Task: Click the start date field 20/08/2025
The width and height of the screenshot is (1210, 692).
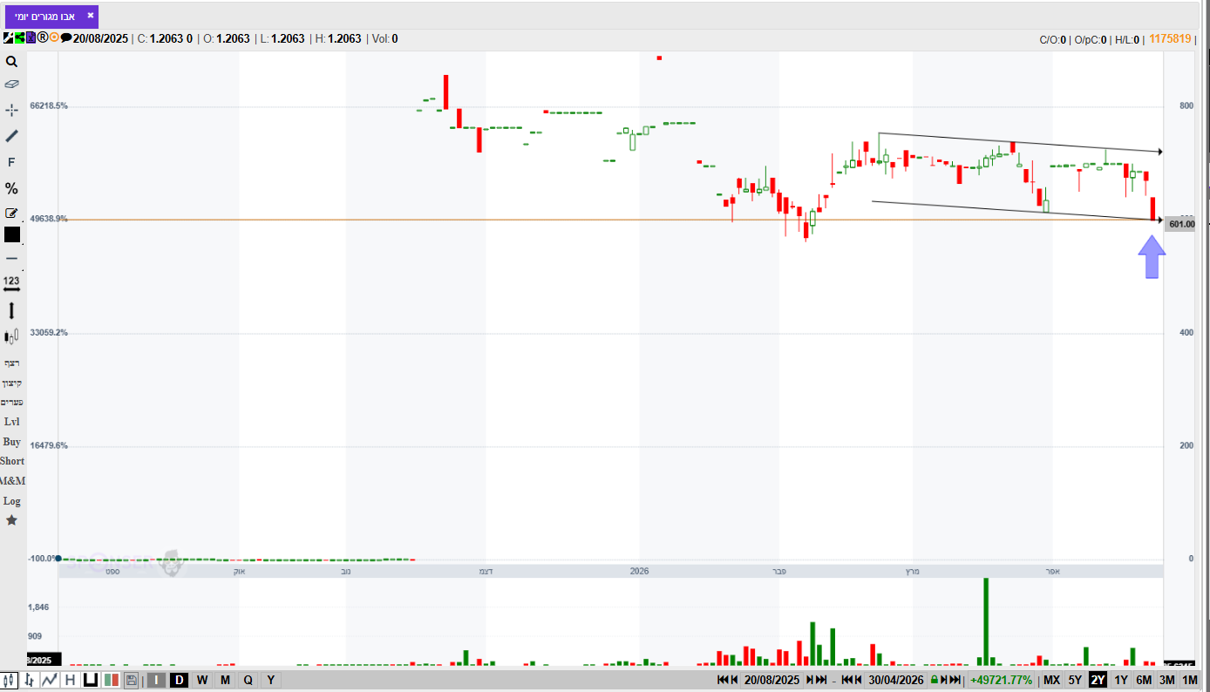Action: pos(772,680)
